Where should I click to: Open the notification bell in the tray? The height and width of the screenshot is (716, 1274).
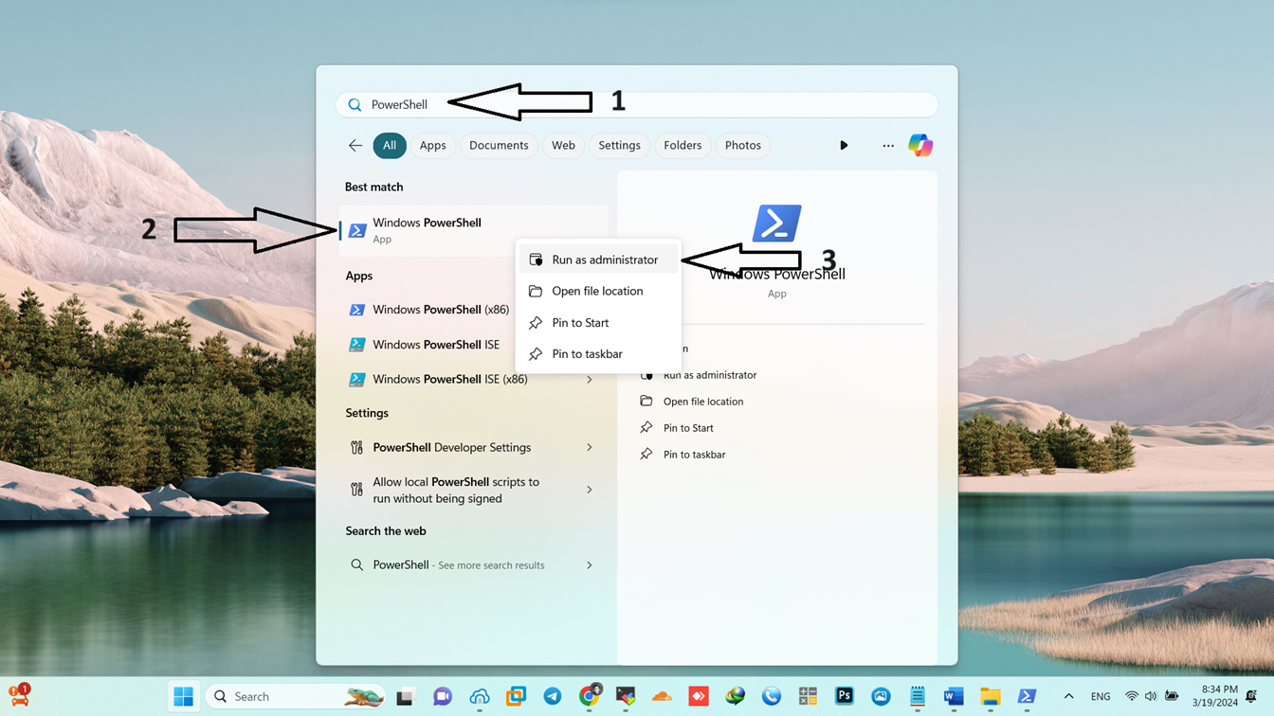point(1253,696)
